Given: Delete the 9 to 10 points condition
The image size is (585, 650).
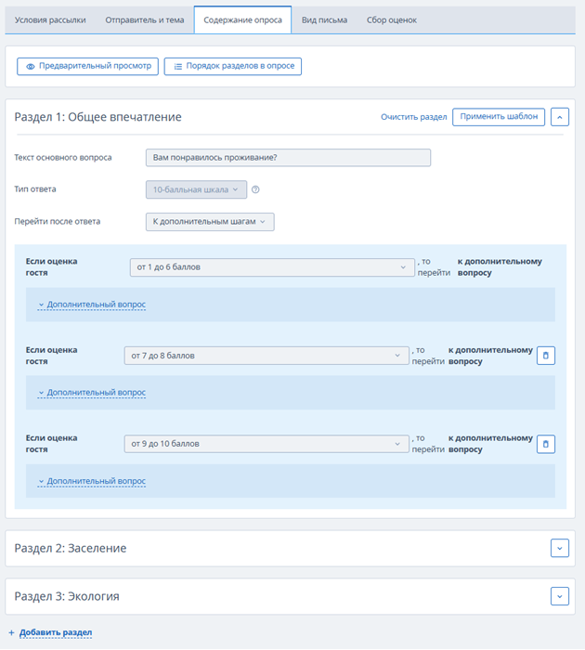Looking at the screenshot, I should pyautogui.click(x=546, y=444).
